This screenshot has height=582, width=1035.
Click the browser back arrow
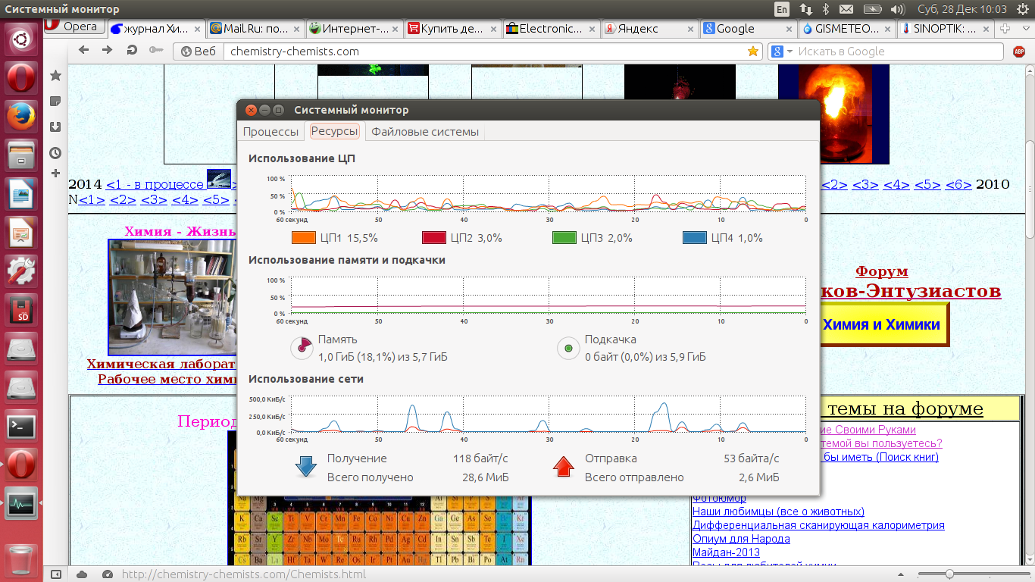(x=84, y=51)
